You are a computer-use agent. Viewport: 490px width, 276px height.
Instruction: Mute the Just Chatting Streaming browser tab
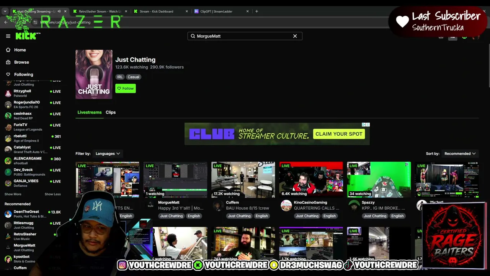click(x=59, y=11)
